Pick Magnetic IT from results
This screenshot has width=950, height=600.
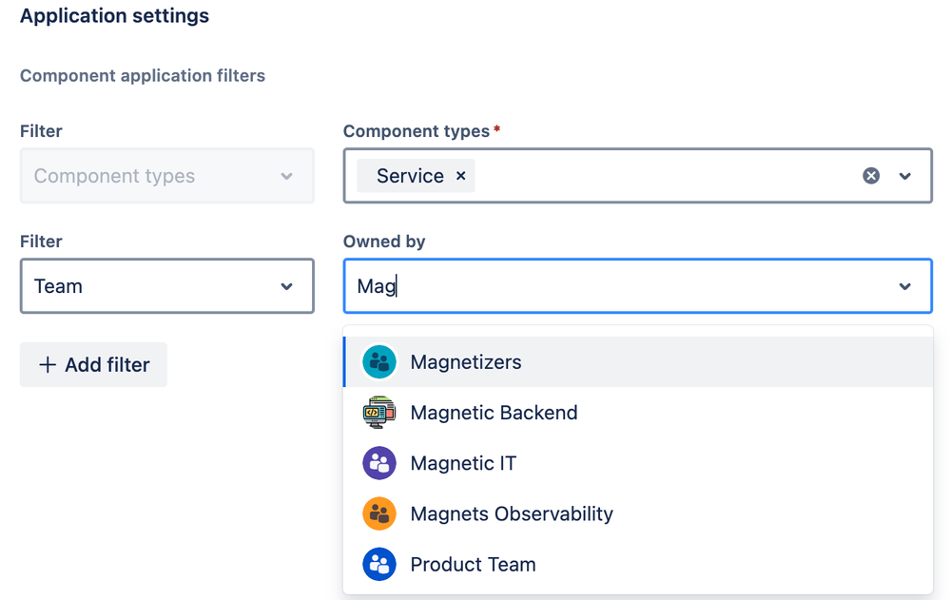pyautogui.click(x=463, y=463)
